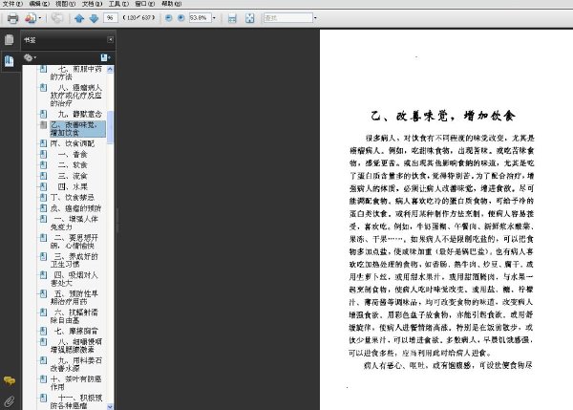This screenshot has width=573, height=410.
Task: Click the collaborate/share icon beside Print
Action: coord(31,18)
